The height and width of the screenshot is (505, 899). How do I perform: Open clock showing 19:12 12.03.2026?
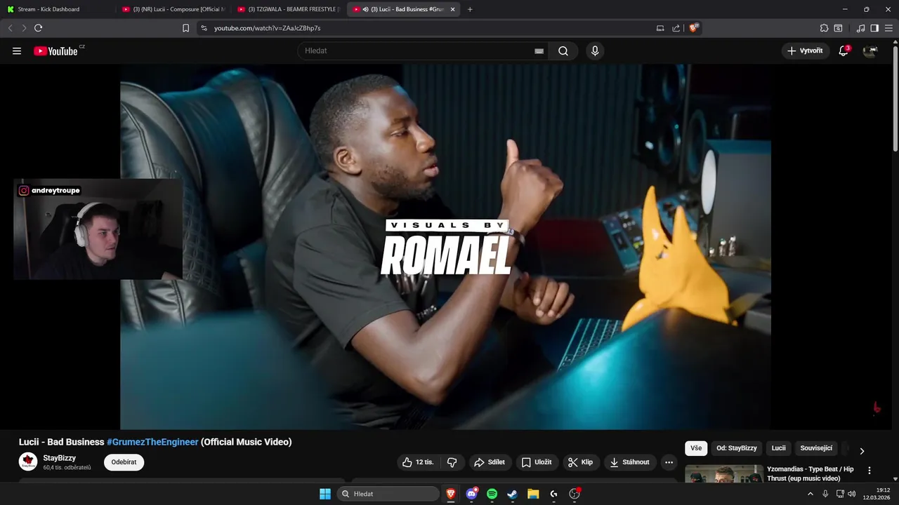tap(877, 494)
